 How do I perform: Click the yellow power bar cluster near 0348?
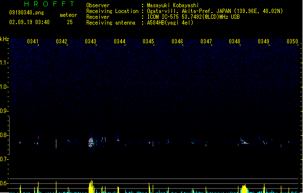[244, 189]
